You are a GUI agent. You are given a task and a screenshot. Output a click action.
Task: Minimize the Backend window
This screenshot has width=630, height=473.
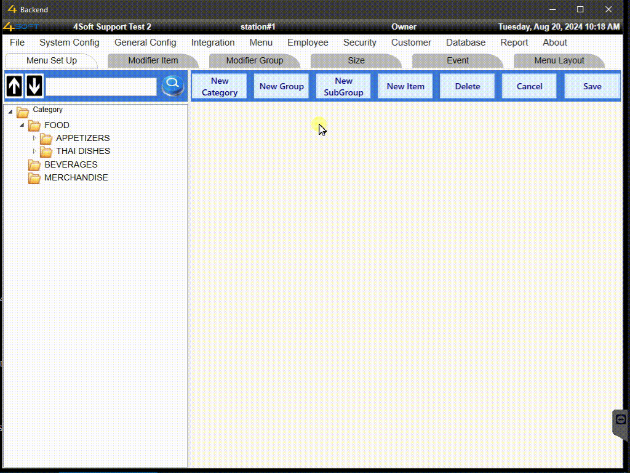(x=552, y=9)
